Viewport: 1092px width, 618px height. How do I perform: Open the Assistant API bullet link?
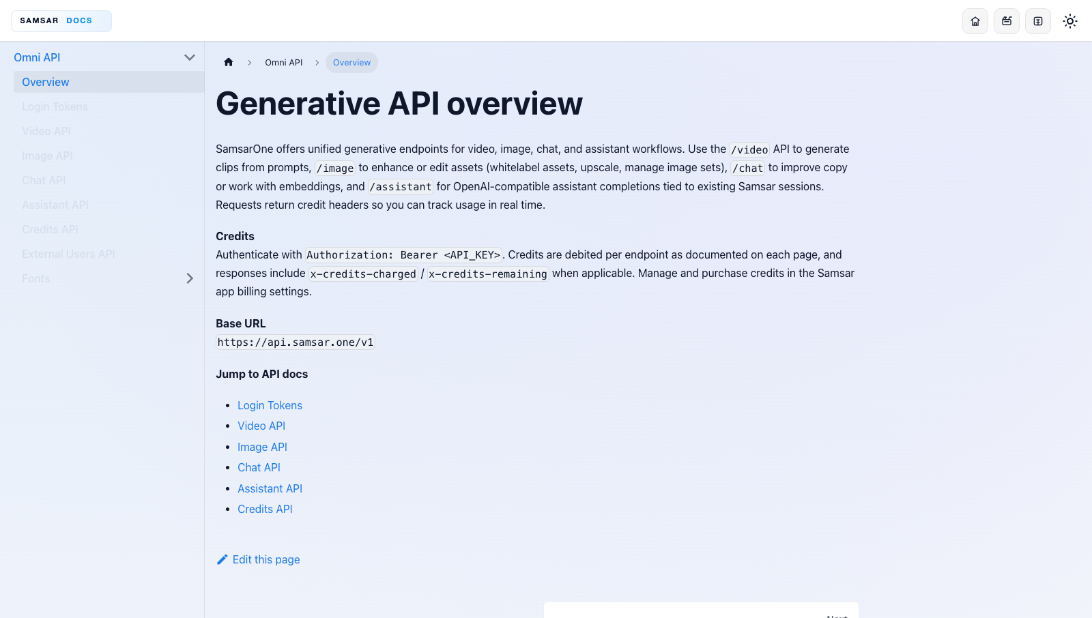[270, 488]
